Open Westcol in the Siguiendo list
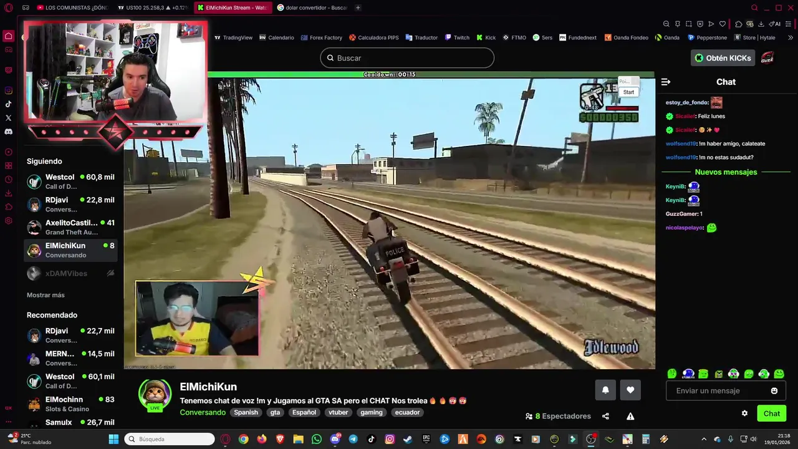The width and height of the screenshot is (798, 449). [70, 181]
